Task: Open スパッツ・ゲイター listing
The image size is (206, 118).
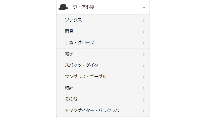Action: pos(84,65)
